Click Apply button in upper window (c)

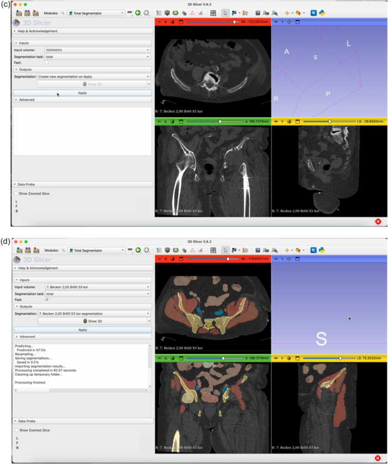[x=82, y=93]
